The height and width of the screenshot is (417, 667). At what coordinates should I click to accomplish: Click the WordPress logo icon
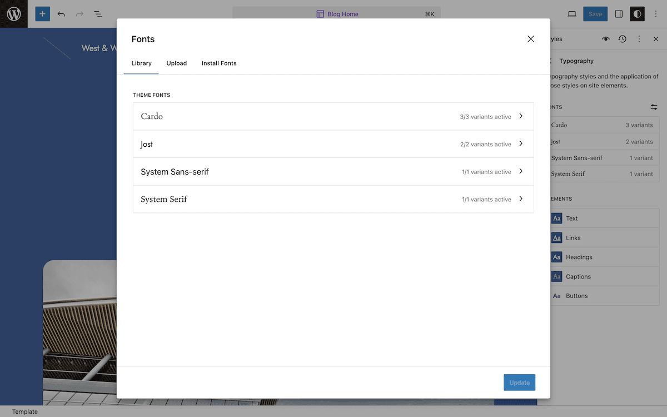tap(13, 14)
